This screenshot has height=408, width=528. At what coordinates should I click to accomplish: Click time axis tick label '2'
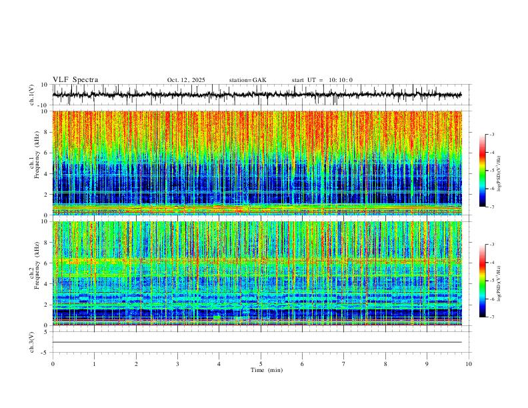pyautogui.click(x=136, y=364)
